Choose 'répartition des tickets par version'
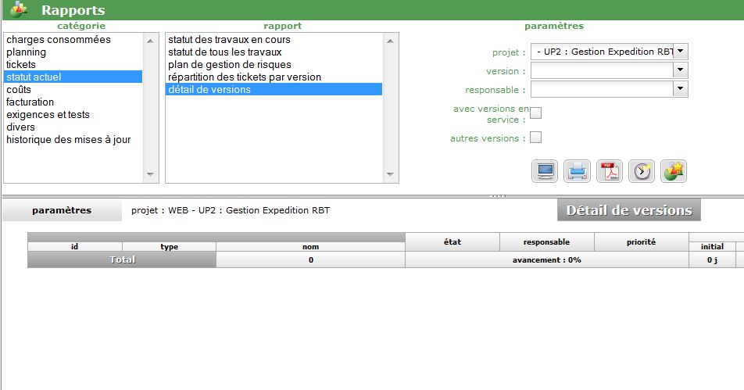The height and width of the screenshot is (390, 744). [244, 77]
